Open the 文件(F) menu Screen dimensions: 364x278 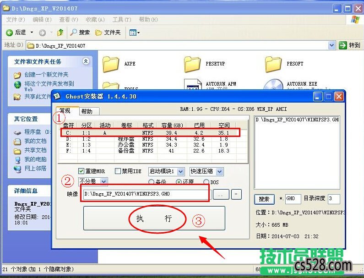click(x=15, y=20)
